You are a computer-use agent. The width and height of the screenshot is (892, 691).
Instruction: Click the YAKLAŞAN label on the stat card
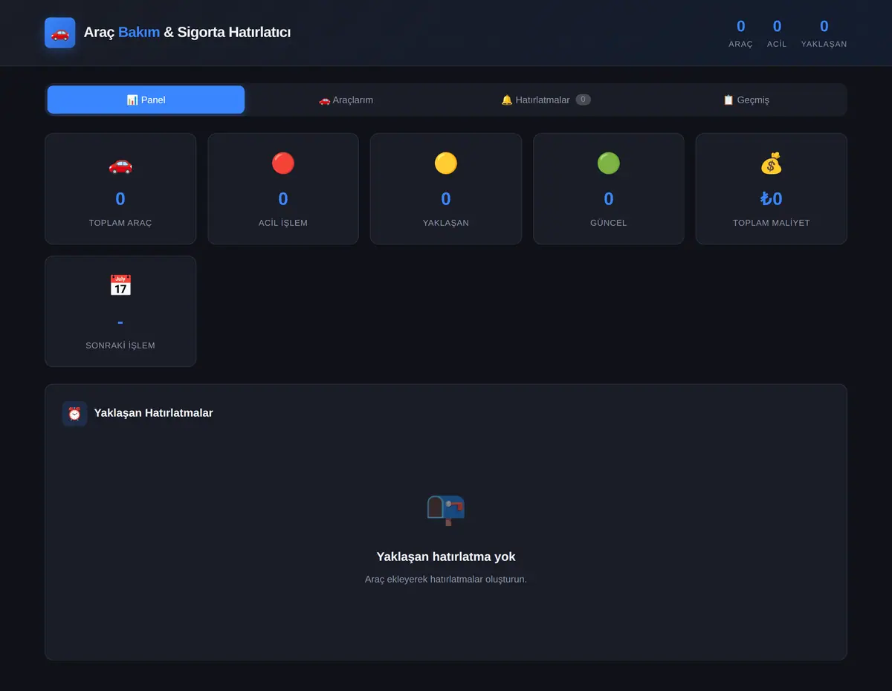pos(446,223)
